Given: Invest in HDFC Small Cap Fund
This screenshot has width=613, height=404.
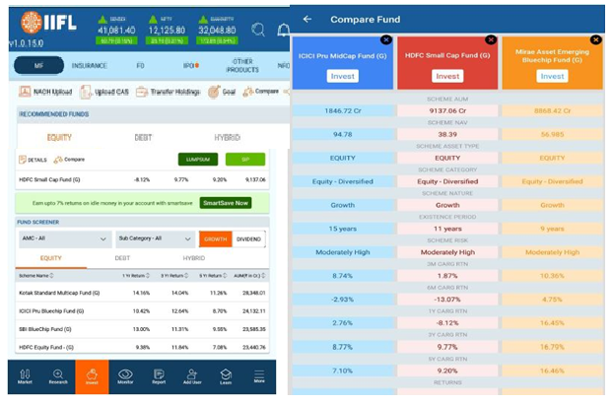Looking at the screenshot, I should [447, 76].
